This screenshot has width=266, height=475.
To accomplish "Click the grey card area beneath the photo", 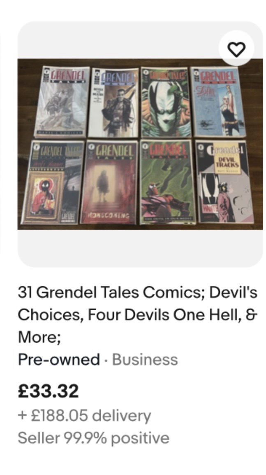I will click(140, 248).
